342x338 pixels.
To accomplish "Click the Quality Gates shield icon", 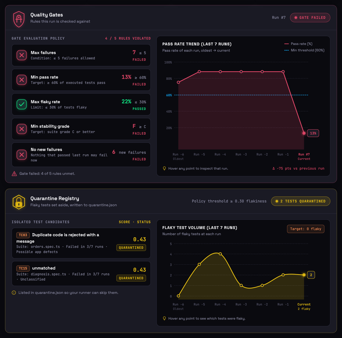I will (19, 19).
